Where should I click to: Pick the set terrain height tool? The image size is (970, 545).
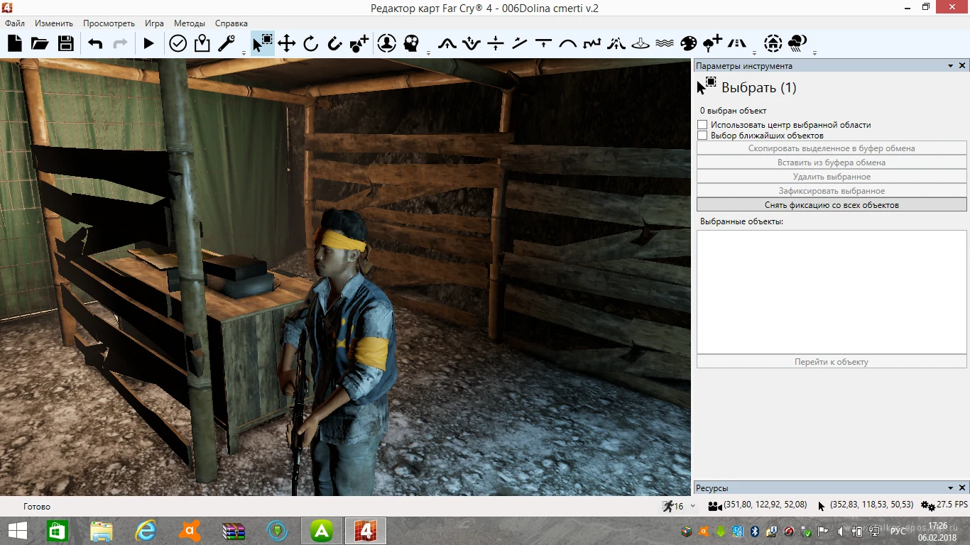tap(544, 43)
